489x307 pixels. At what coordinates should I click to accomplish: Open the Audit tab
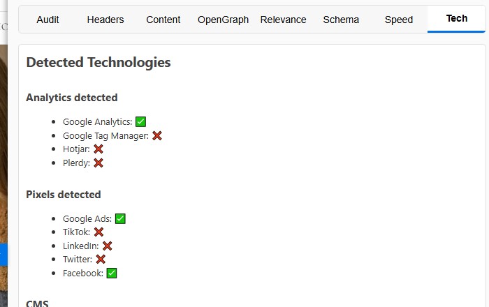pos(48,20)
